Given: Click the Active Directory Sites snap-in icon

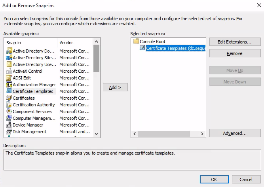Looking at the screenshot, I should [9, 58].
